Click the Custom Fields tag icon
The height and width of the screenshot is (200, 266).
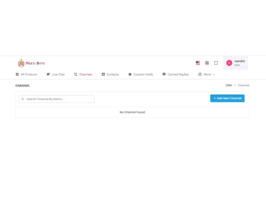pyautogui.click(x=130, y=74)
